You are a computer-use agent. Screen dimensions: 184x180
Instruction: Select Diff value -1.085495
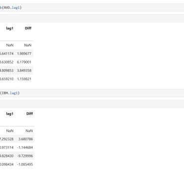click(x=25, y=164)
